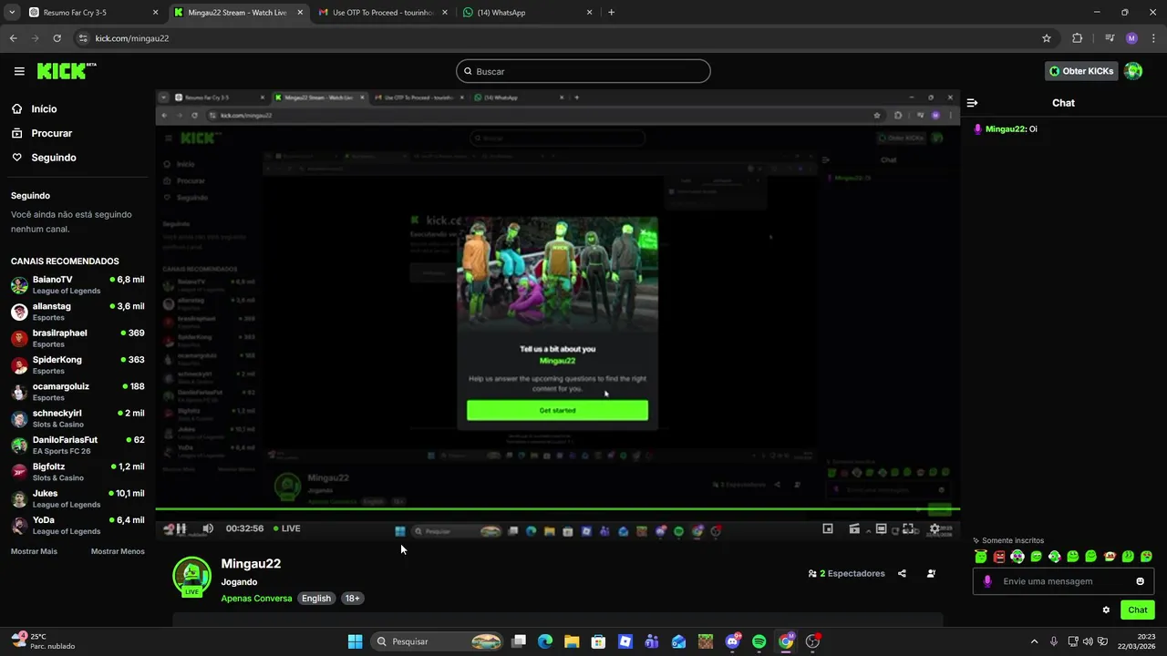Collapse list with Mostrar Menos

(118, 551)
